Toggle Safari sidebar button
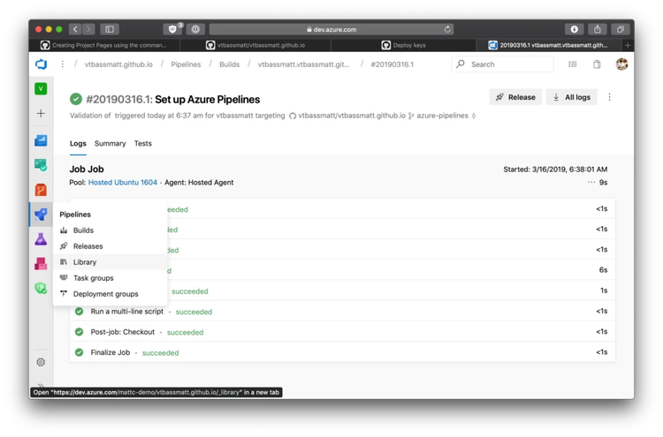The height and width of the screenshot is (437, 663). tap(110, 29)
